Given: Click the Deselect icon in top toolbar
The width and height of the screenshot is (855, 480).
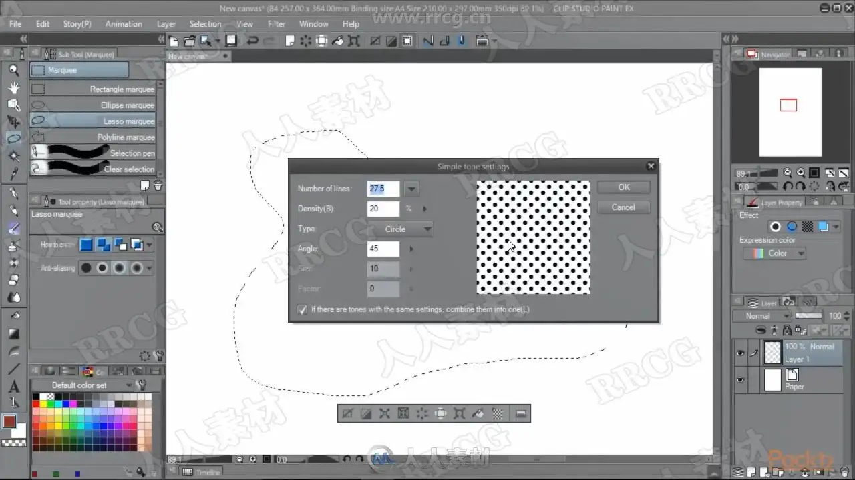Looking at the screenshot, I should click(x=375, y=41).
